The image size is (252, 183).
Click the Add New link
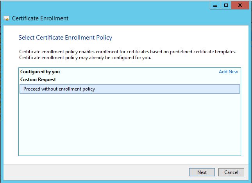(228, 72)
